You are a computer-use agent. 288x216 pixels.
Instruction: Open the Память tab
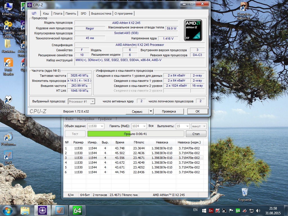tap(71, 13)
